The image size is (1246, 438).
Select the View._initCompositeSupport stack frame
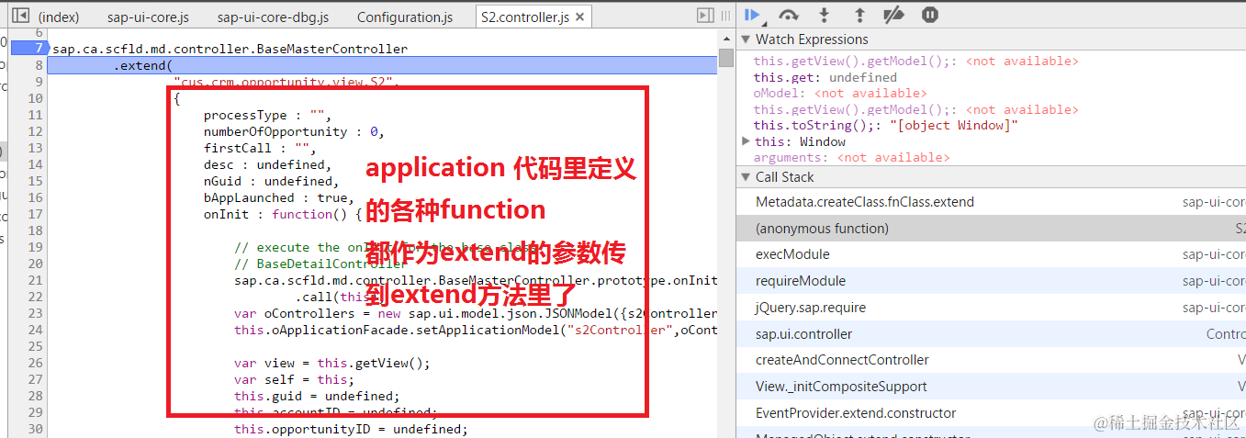point(991,387)
